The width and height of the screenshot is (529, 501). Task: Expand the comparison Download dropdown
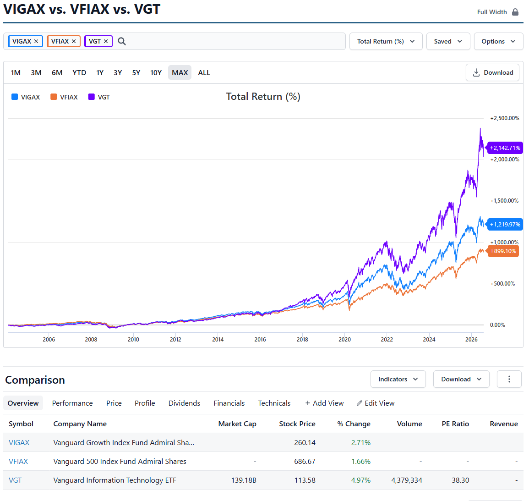(461, 379)
